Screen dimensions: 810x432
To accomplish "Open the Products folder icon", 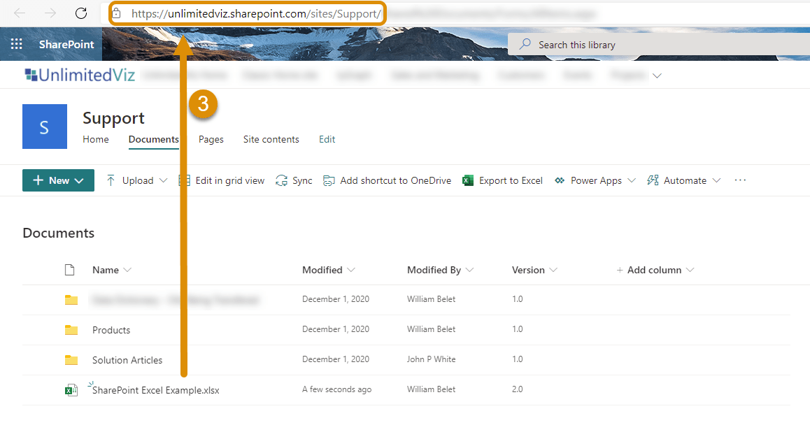I will point(71,329).
